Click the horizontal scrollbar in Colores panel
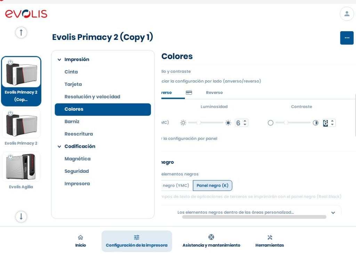The height and width of the screenshot is (254, 356). (x=254, y=217)
